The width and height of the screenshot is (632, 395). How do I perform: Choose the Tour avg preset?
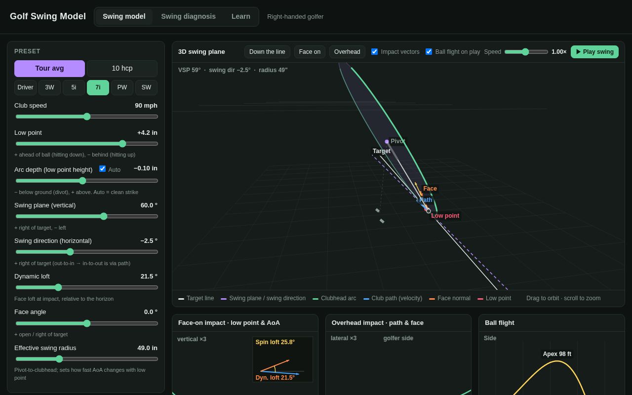pos(49,68)
